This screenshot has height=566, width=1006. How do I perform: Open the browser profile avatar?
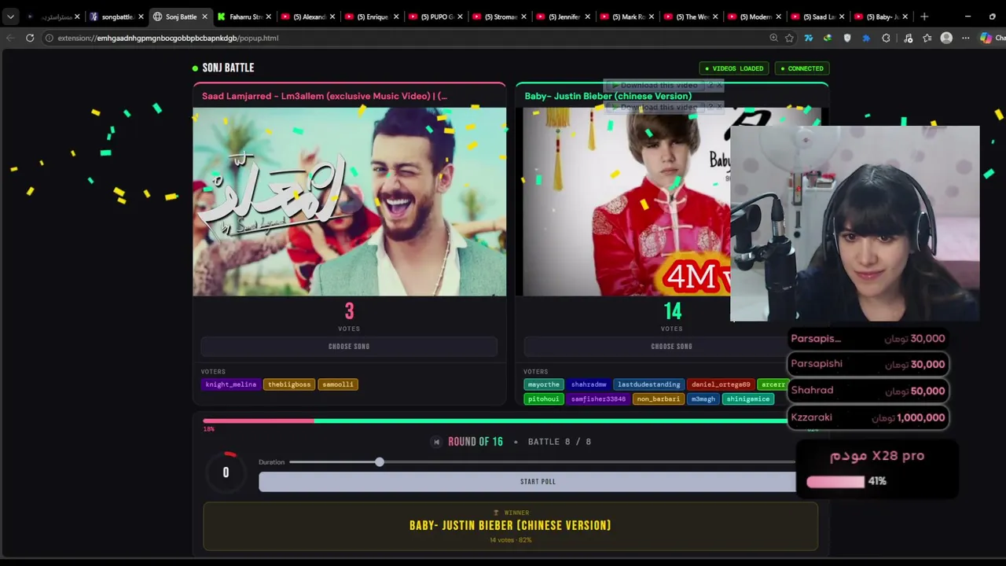[x=946, y=38]
